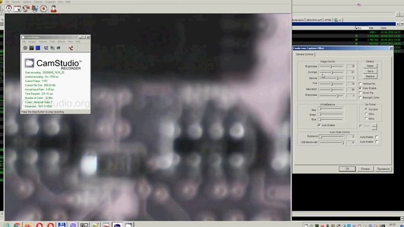404x227 pixels.
Task: Enable the Vertical Flip checkbox
Action: click(360, 84)
